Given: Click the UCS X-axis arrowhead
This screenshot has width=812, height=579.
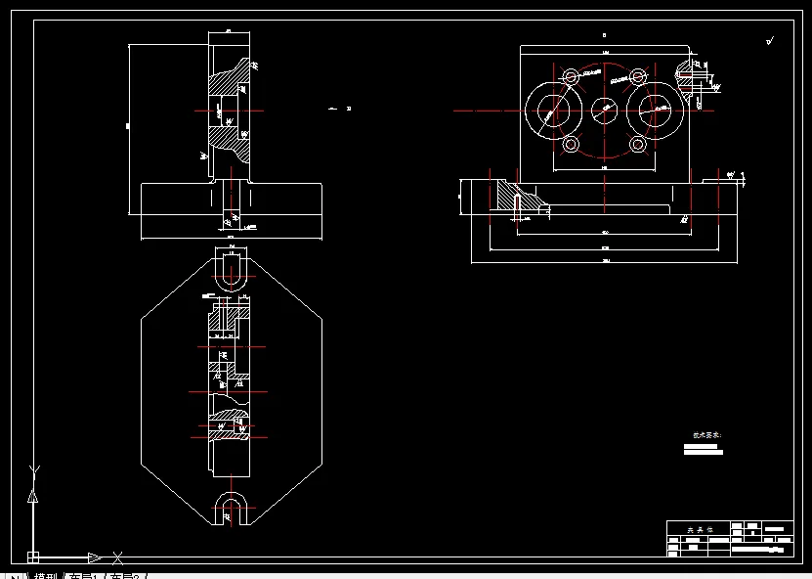Looking at the screenshot, I should pos(94,557).
